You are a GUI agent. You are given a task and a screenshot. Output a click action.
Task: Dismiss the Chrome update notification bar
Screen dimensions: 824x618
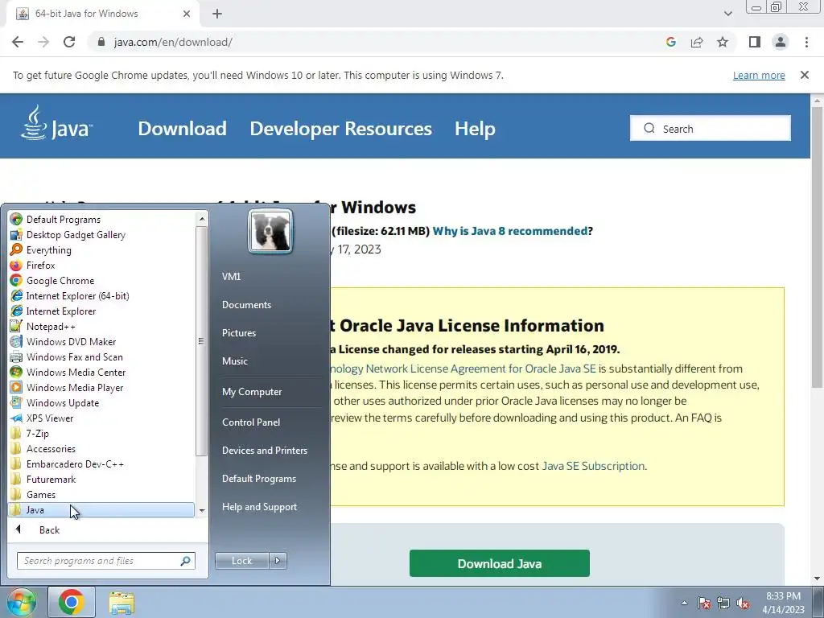pyautogui.click(x=805, y=75)
